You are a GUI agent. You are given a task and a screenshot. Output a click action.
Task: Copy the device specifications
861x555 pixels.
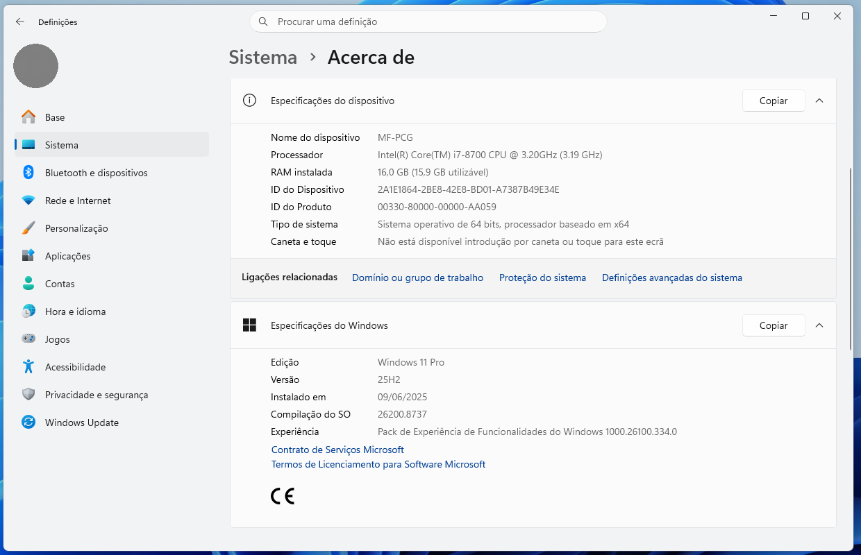click(x=774, y=101)
